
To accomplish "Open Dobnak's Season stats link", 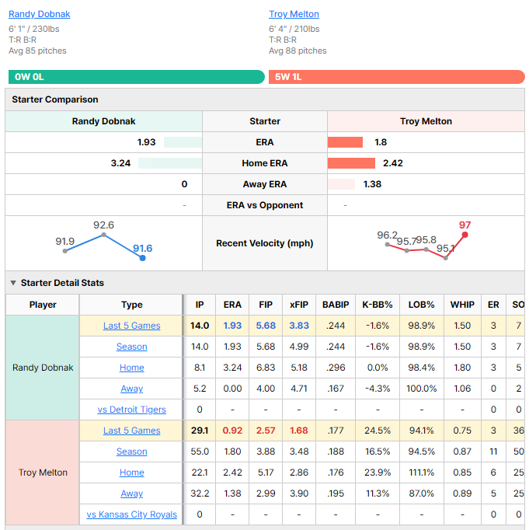I will (x=132, y=347).
